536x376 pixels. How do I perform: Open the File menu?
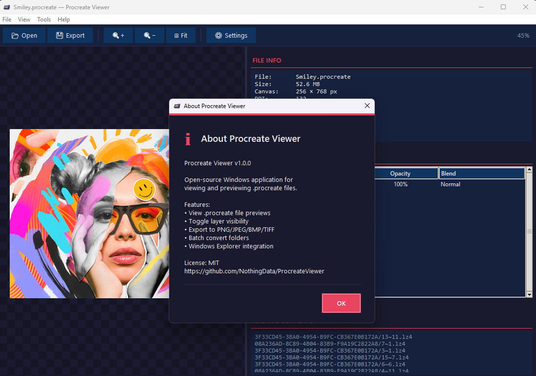point(7,19)
